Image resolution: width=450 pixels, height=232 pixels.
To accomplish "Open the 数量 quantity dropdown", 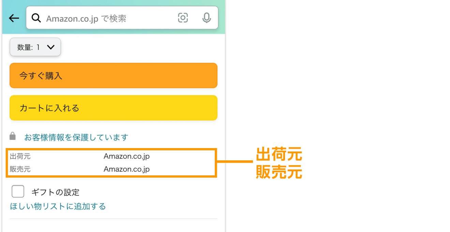I will (x=35, y=47).
